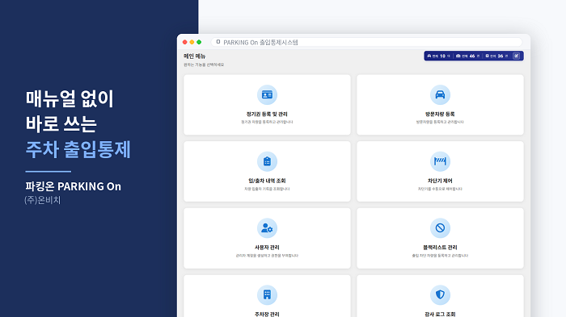Image resolution: width=566 pixels, height=317 pixels.
Task: Click the 방문차량 등록 car icon
Action: coord(440,94)
